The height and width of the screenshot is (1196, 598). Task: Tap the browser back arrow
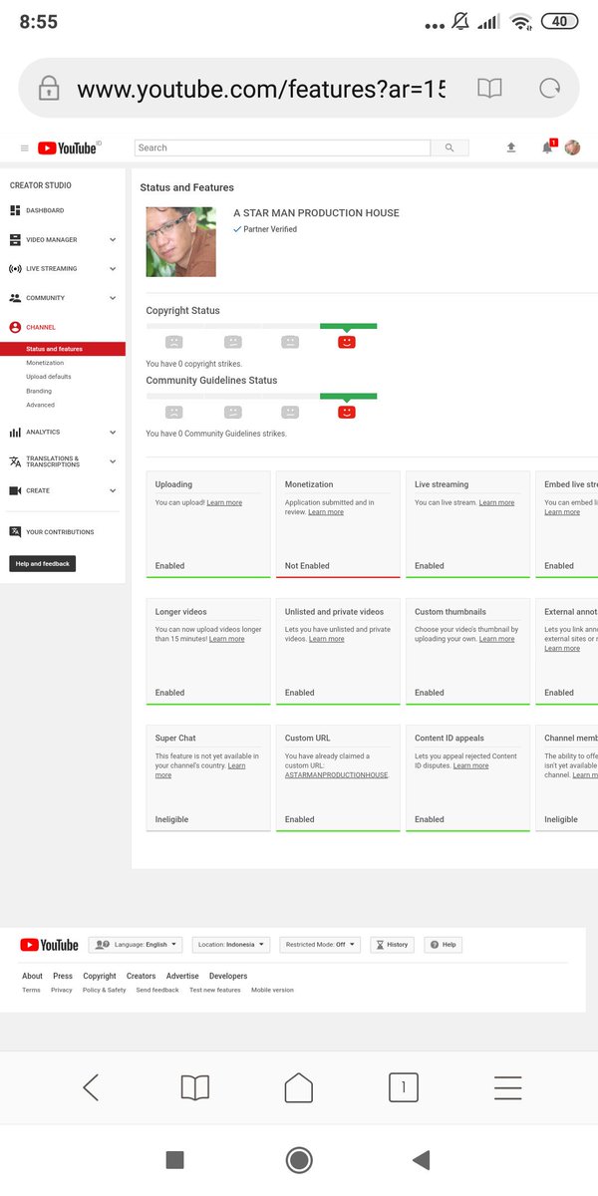point(91,1087)
